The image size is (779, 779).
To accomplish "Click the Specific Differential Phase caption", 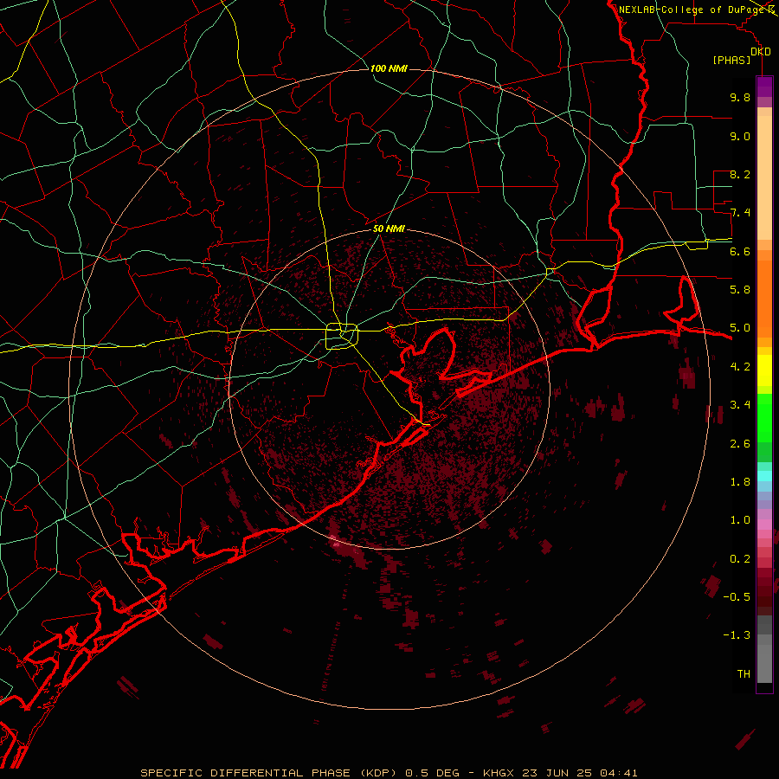I will (389, 773).
